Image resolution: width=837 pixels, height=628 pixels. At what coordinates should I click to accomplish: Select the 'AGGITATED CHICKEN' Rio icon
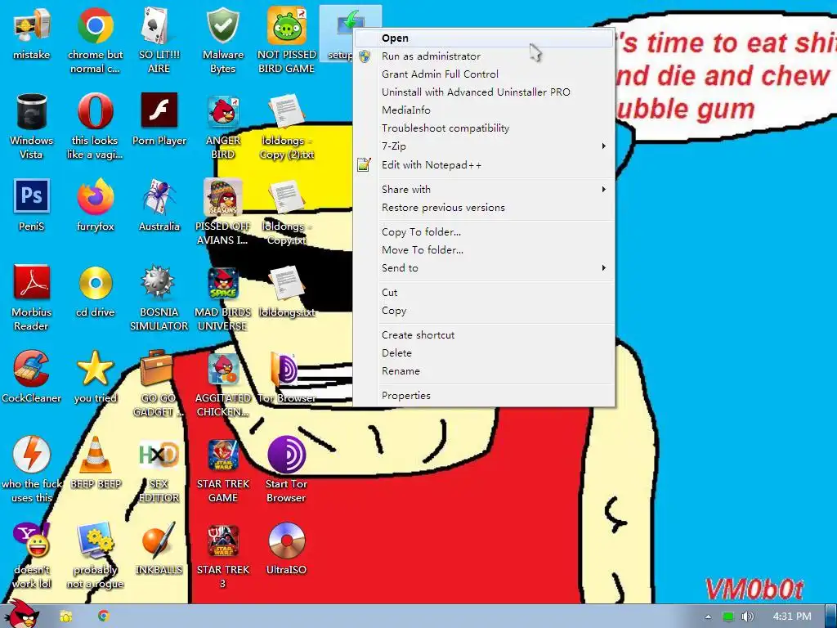pos(222,384)
